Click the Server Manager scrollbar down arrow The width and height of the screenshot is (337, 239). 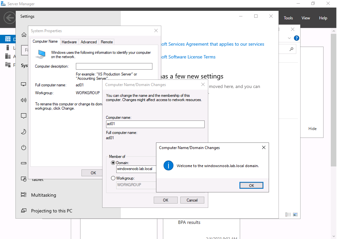[x=334, y=236]
